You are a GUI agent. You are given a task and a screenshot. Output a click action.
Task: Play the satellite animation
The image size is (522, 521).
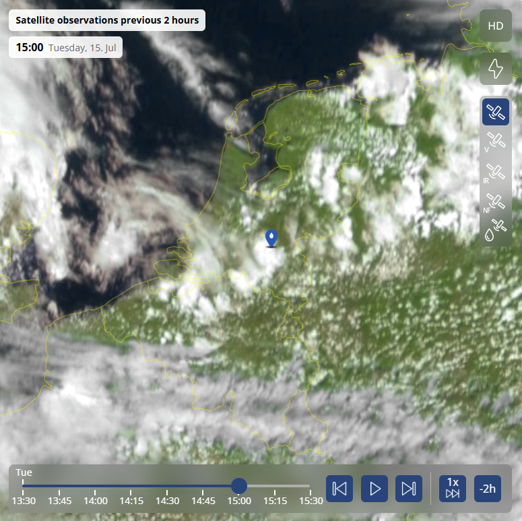coord(374,489)
